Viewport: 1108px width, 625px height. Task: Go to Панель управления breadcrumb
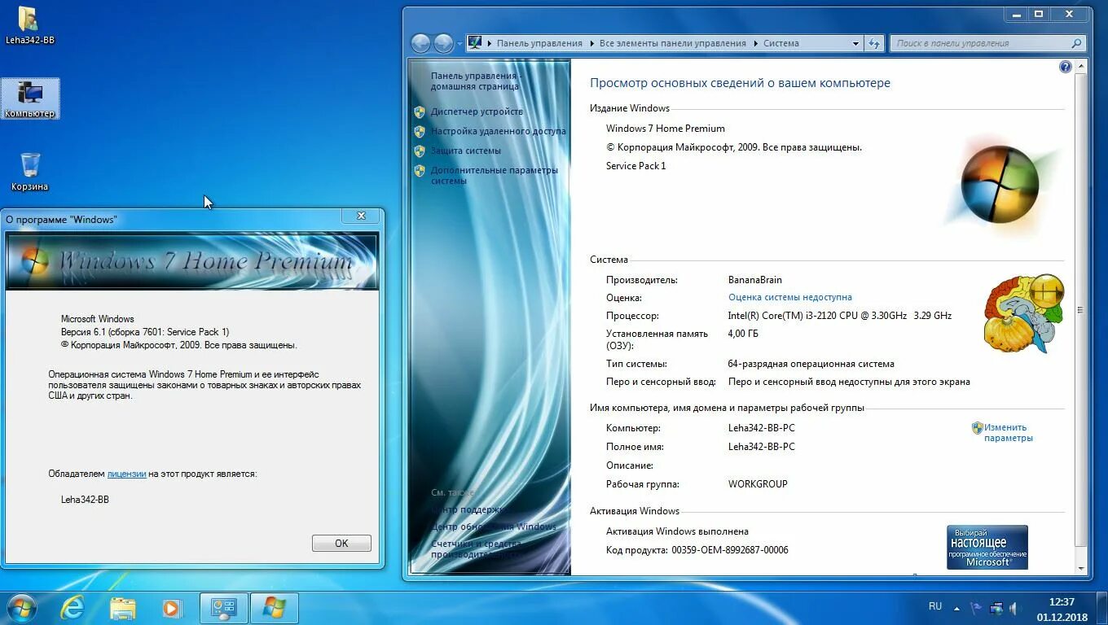(x=539, y=43)
